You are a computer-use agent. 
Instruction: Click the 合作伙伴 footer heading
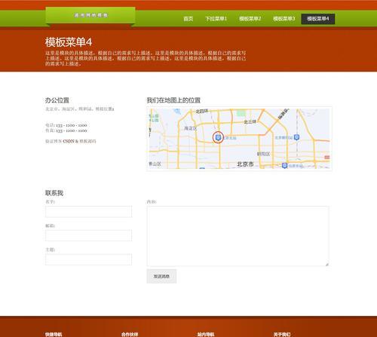(x=130, y=334)
